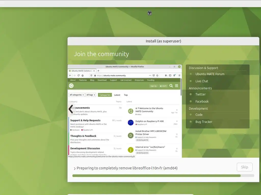Click the sidebar icon in Firefox toolbar screenshot

click(170, 75)
